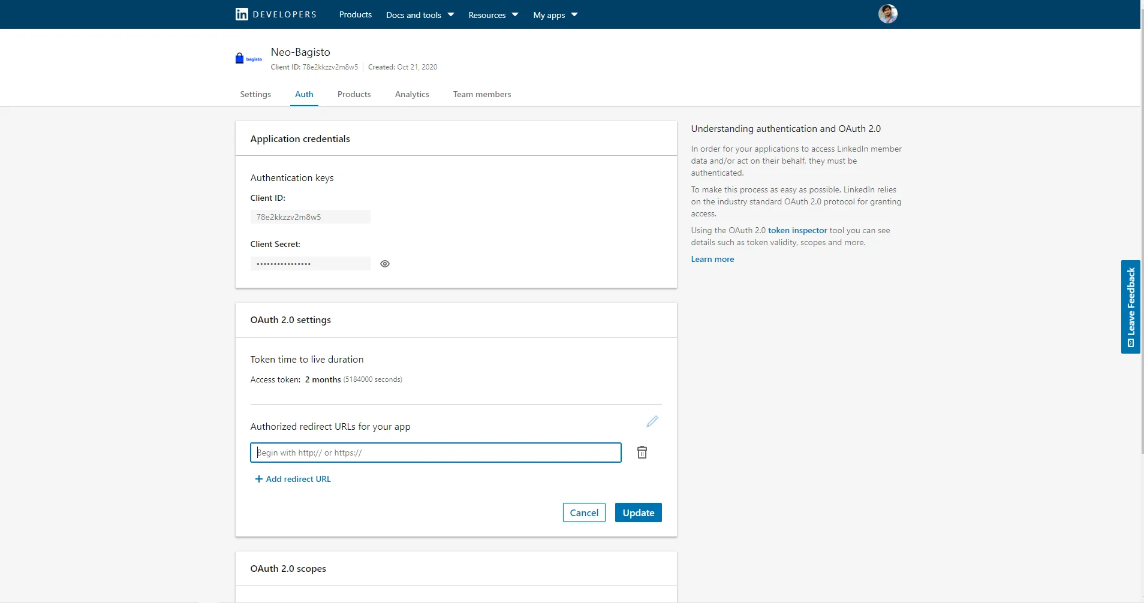Click the LinkedIn Developers logo
The image size is (1144, 603).
point(276,14)
